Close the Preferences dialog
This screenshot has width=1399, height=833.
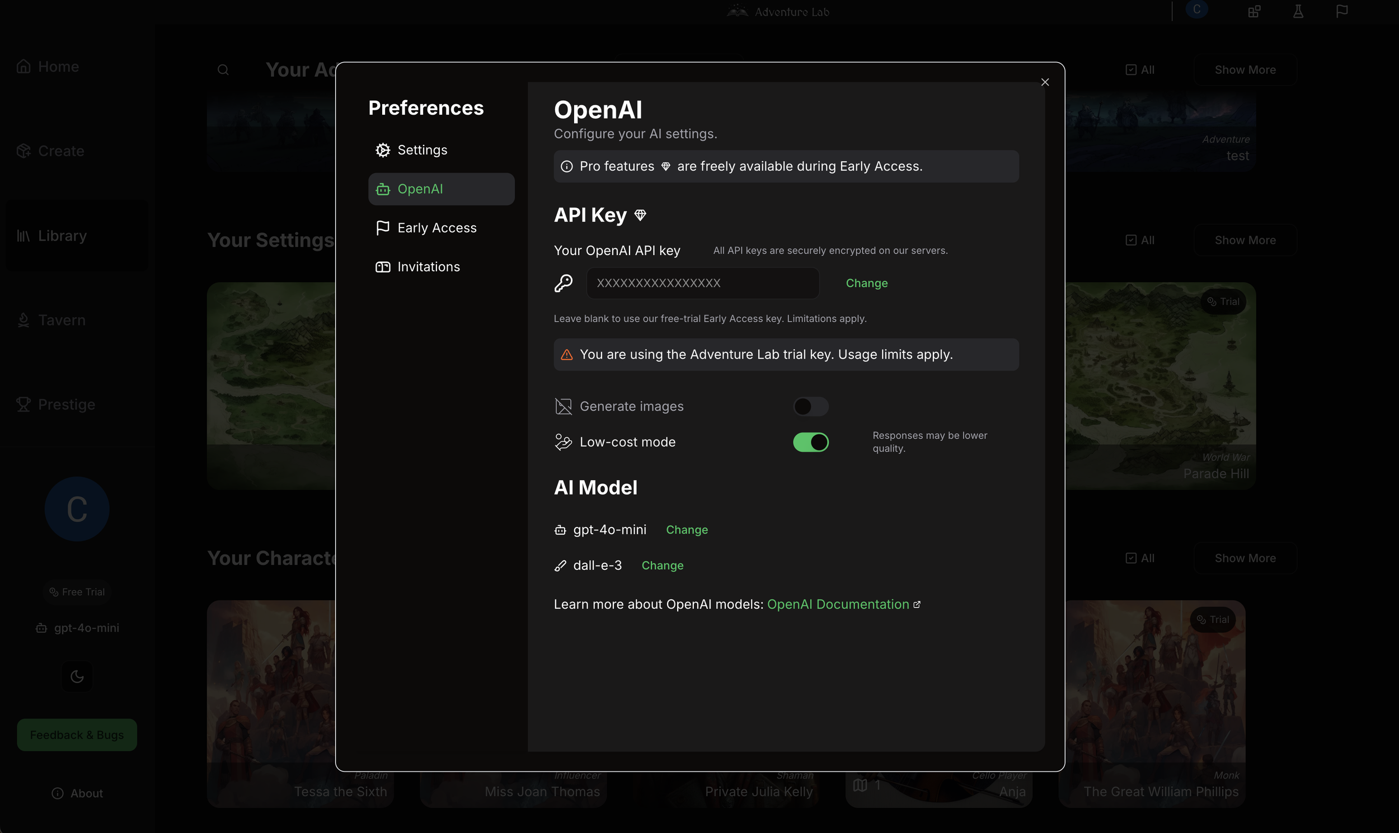coord(1045,82)
